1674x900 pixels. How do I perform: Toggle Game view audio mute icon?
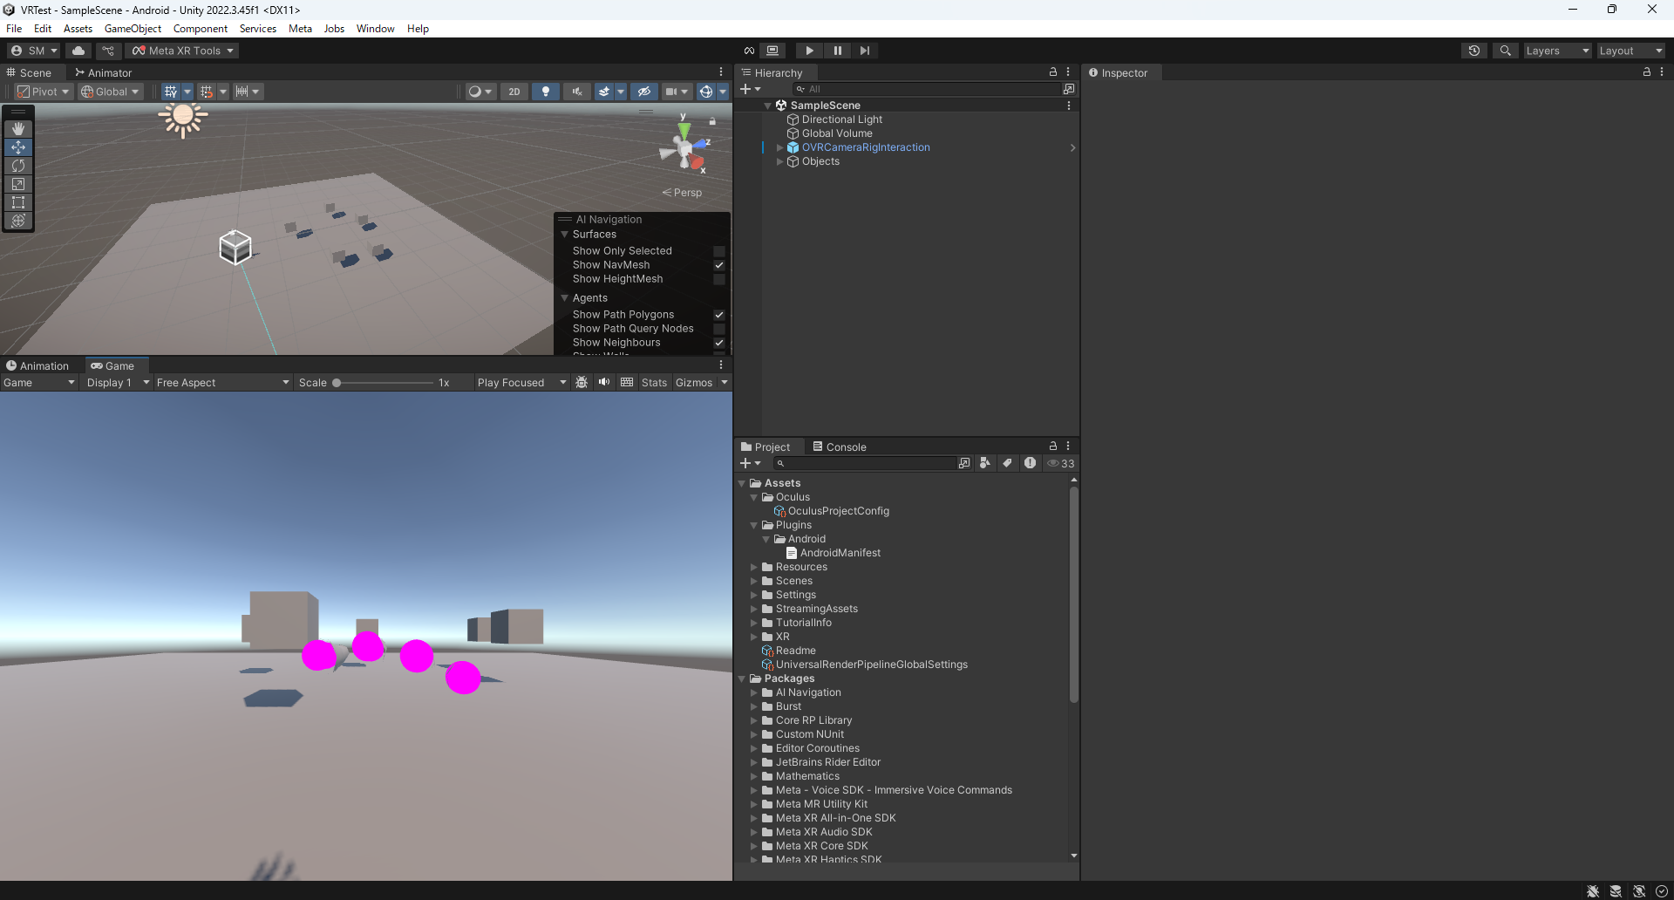click(x=604, y=382)
